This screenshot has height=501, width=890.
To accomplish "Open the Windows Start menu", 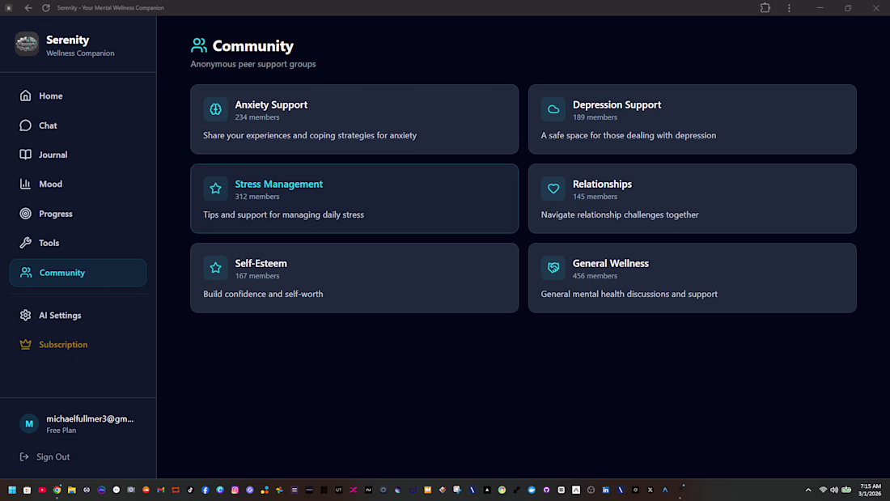I will (12, 490).
